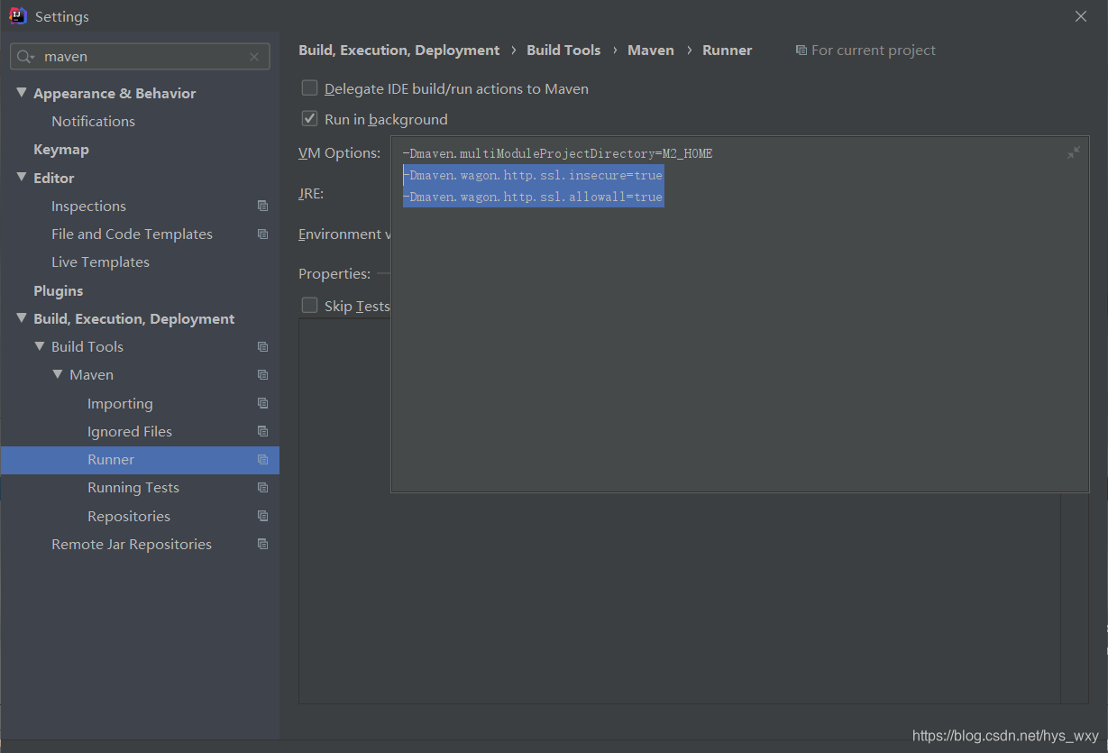Click project-level icon beside Remote Jar Repositories
Screen dimensions: 1108x753
(262, 545)
